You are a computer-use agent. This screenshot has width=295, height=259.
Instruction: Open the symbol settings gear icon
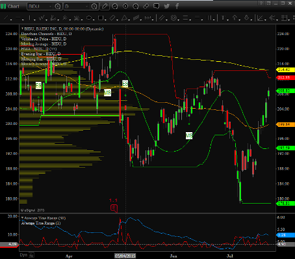[x=58, y=7]
